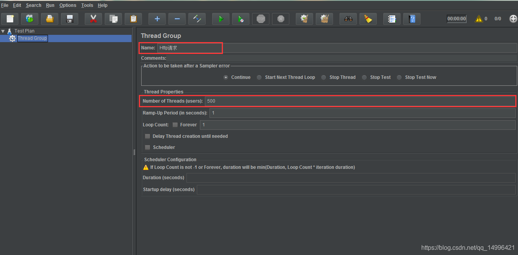Collapse all with the minus icon
Viewport: 518px width, 255px height.
point(177,19)
